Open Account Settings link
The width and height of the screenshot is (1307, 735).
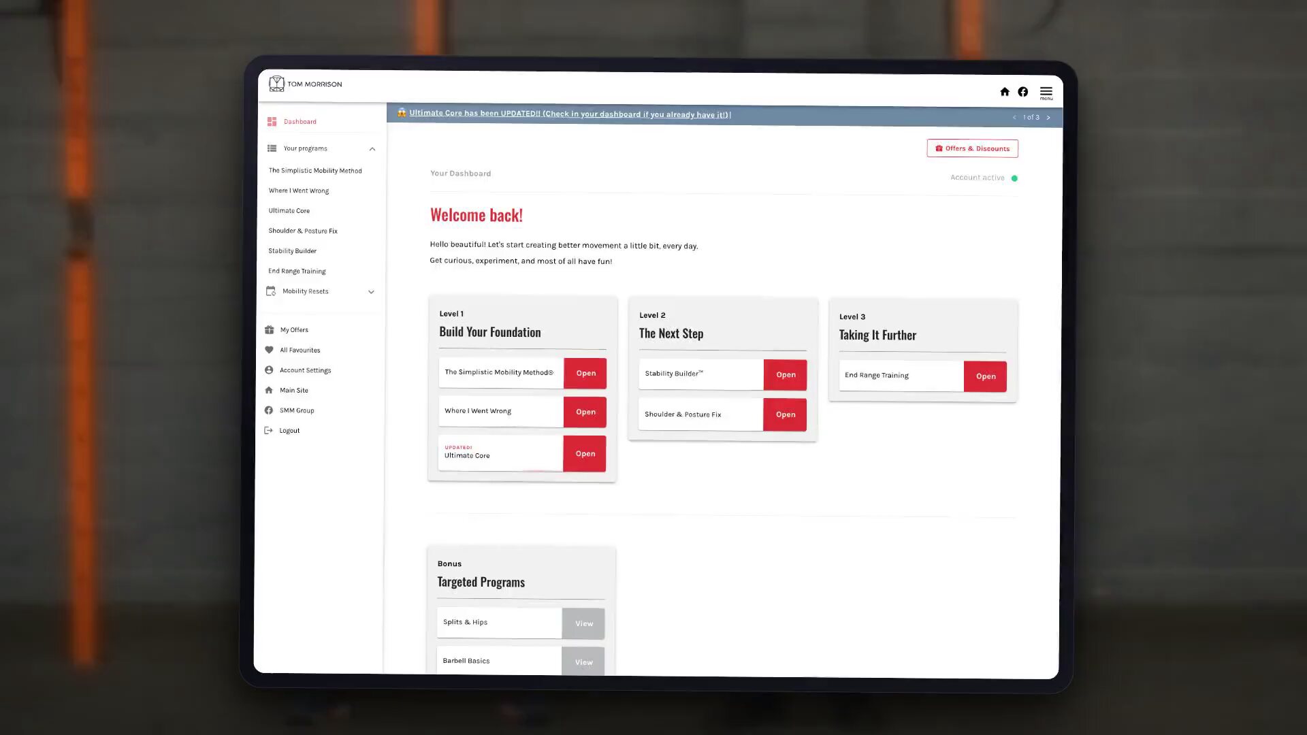[x=306, y=370]
